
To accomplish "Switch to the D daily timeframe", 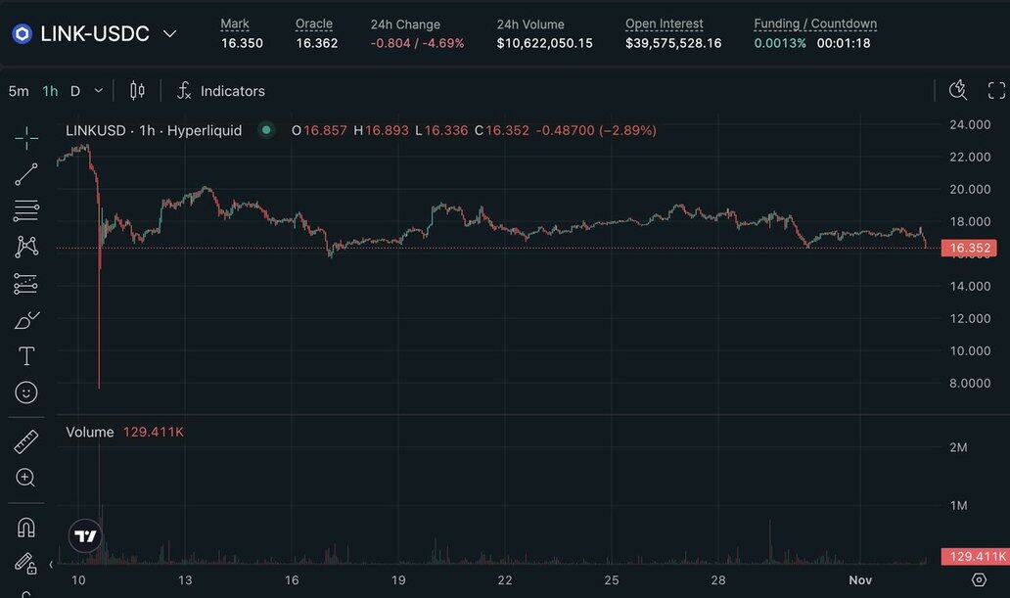I will [75, 91].
